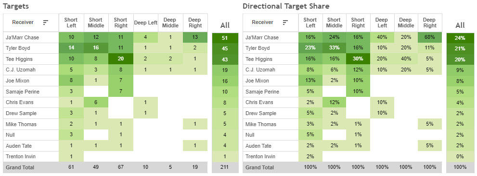Screen dimensions: 477x176
Task: Click Tee Higgins' 20% overall share cell
Action: click(x=460, y=59)
